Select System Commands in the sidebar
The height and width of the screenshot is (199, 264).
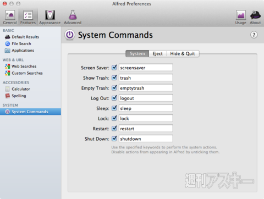(x=30, y=112)
